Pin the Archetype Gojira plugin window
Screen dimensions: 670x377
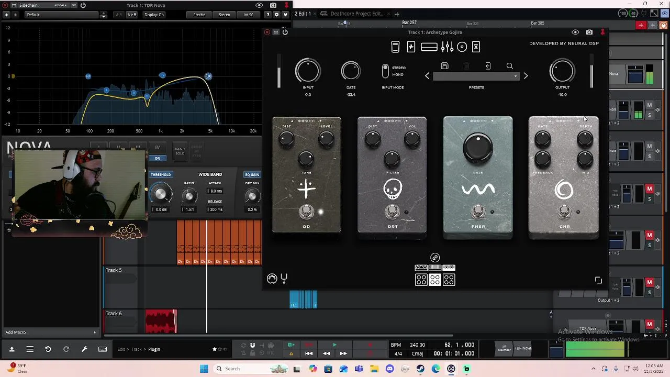pyautogui.click(x=602, y=32)
